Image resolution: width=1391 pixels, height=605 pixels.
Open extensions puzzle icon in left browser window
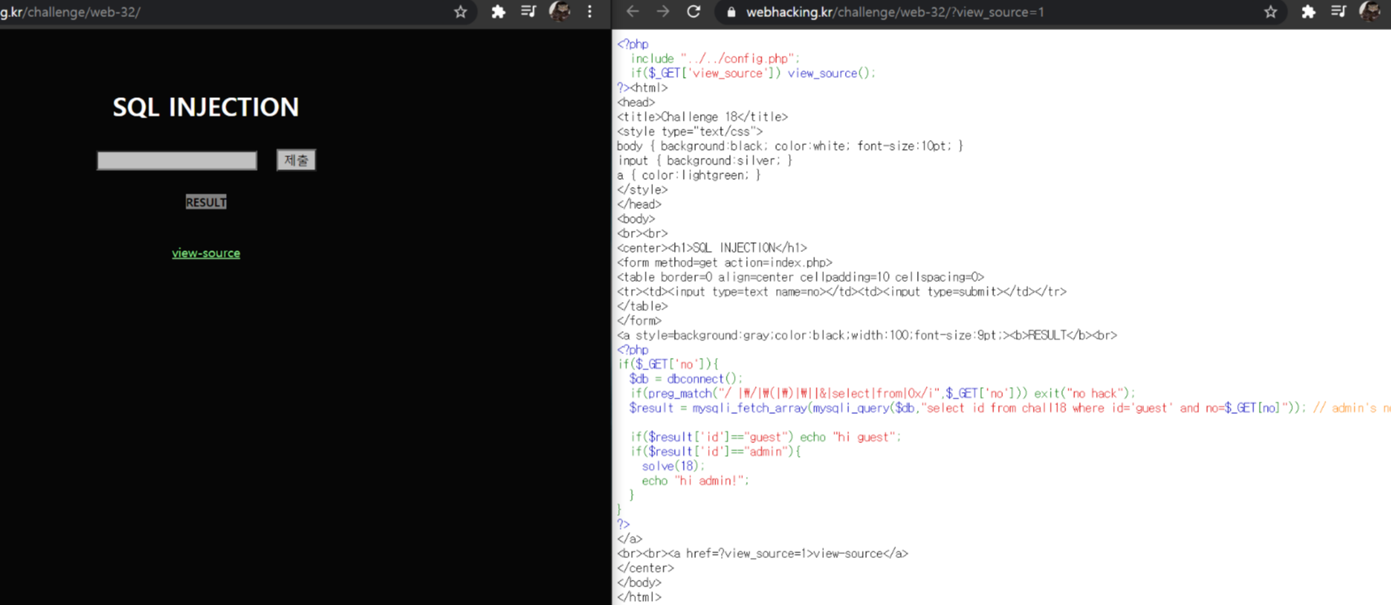(498, 11)
